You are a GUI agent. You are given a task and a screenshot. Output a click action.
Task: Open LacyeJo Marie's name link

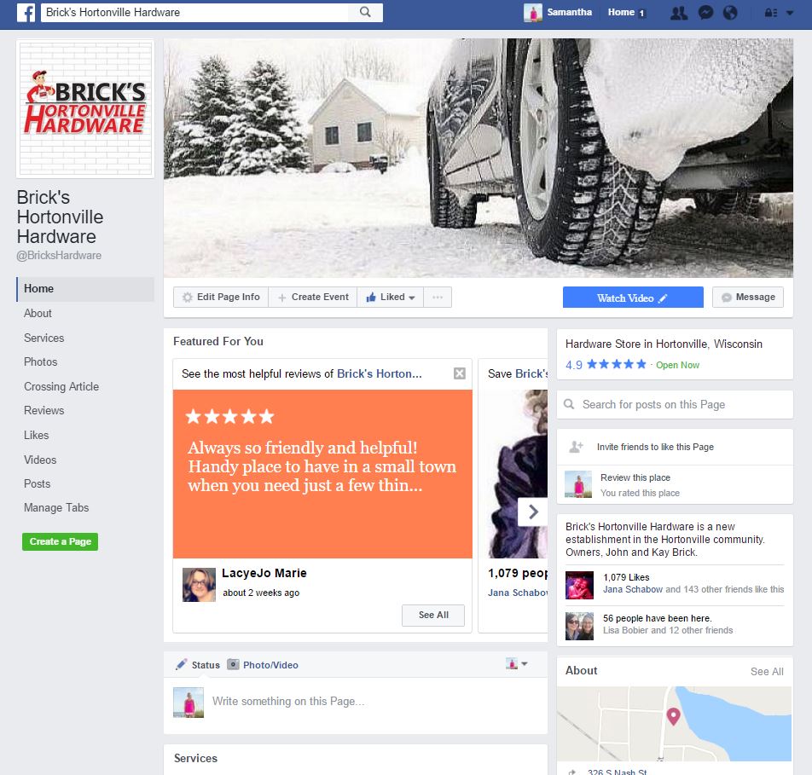(x=264, y=573)
